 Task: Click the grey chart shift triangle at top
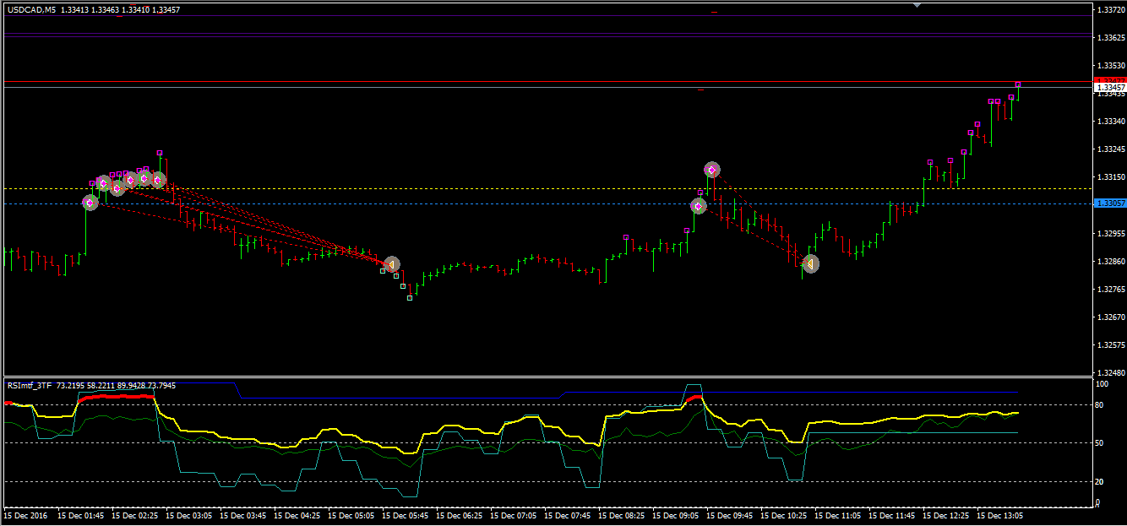918,5
